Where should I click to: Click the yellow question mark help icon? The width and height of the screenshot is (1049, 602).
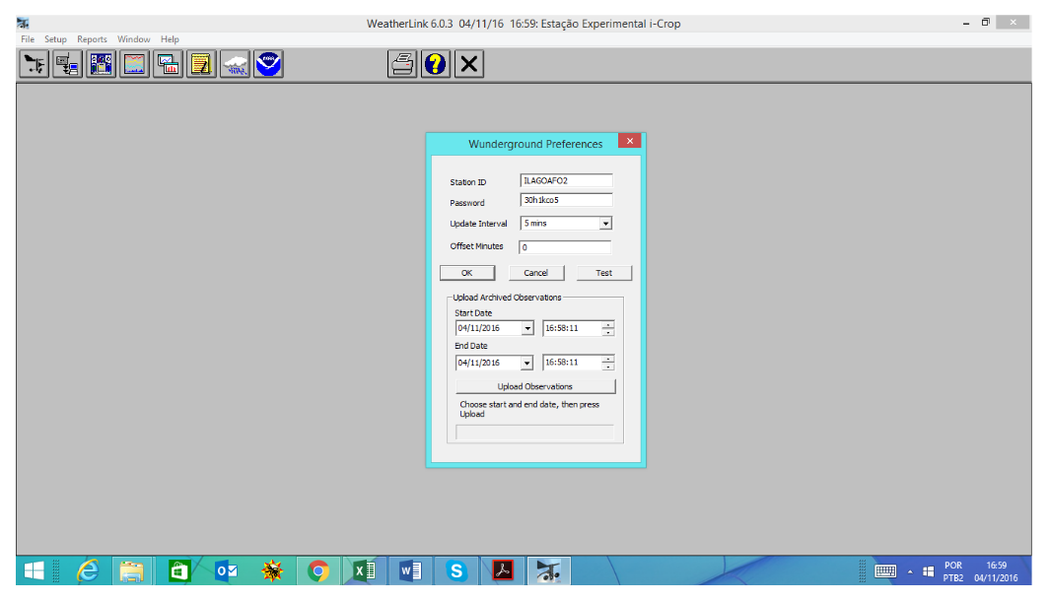tap(436, 65)
